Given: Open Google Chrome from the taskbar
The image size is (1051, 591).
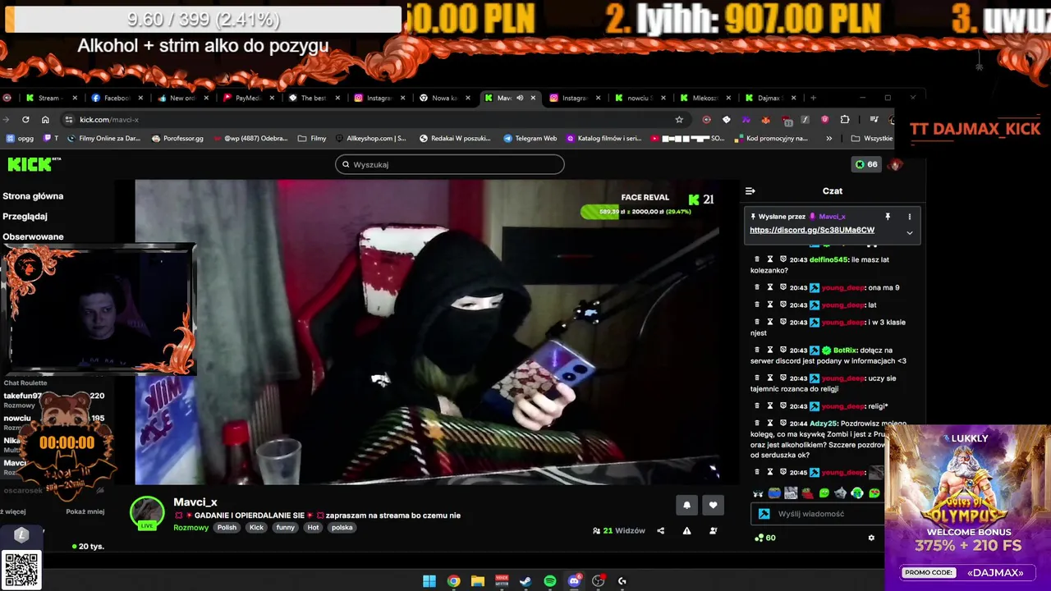Looking at the screenshot, I should click(x=453, y=581).
